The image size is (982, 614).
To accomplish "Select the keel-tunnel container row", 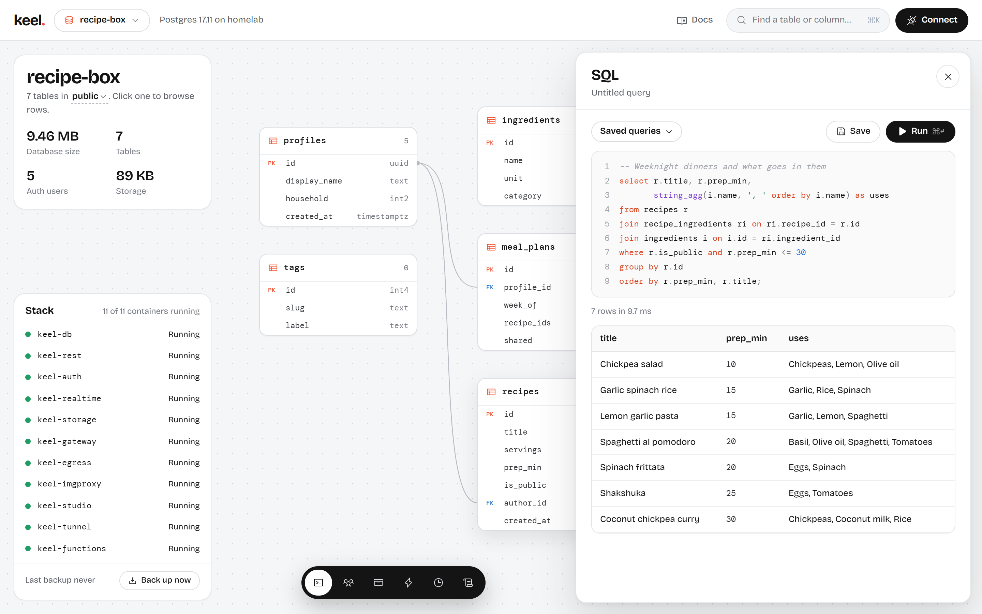I will [x=113, y=527].
